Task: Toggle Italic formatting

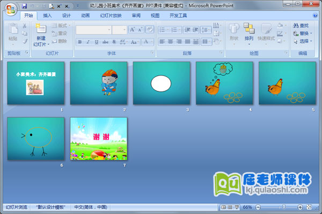Action: tap(88, 42)
